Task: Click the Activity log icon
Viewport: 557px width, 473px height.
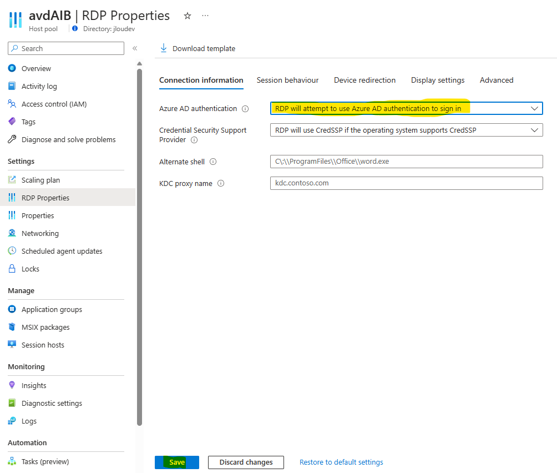Action: (x=12, y=86)
